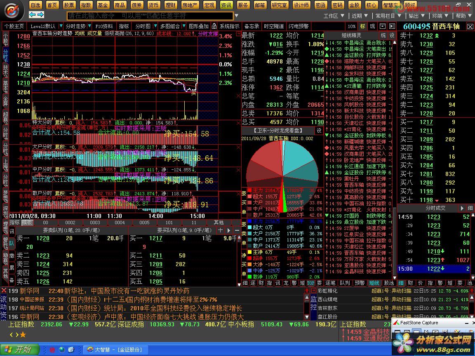Click the 分时成交 play arrow icon

pos(462,208)
